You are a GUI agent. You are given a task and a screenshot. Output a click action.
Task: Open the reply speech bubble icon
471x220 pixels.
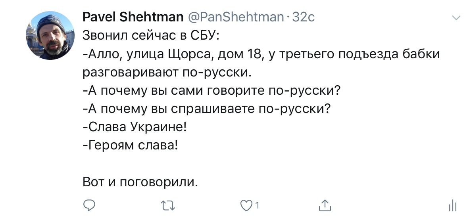click(89, 206)
